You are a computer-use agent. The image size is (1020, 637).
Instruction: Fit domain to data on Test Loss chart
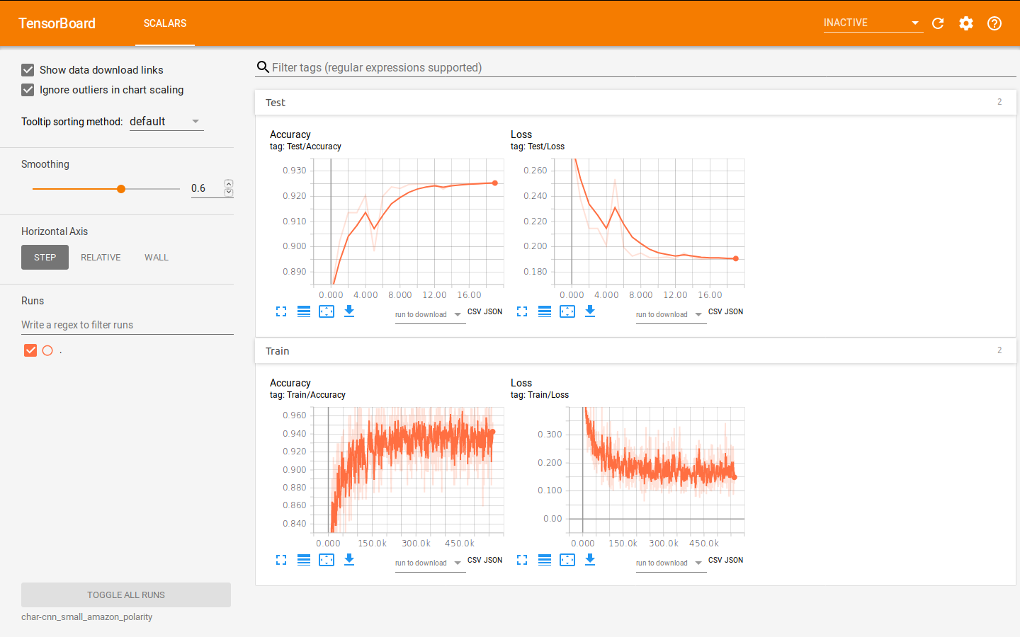(x=567, y=311)
